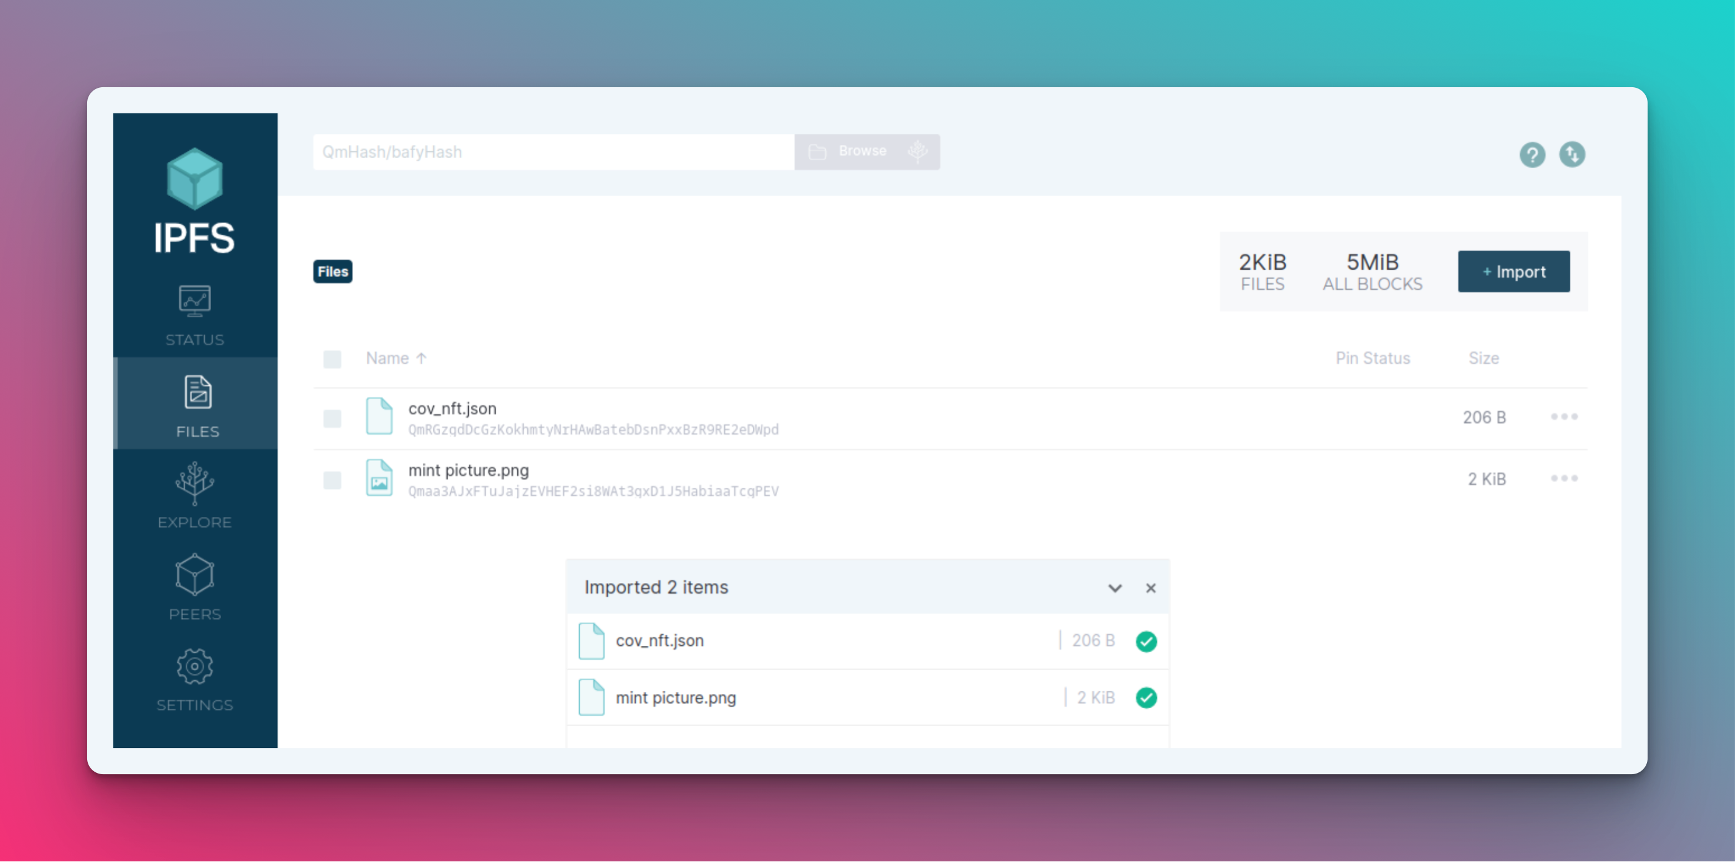The height and width of the screenshot is (862, 1736).
Task: Click the 2KiB FILES stat
Action: pyautogui.click(x=1262, y=272)
